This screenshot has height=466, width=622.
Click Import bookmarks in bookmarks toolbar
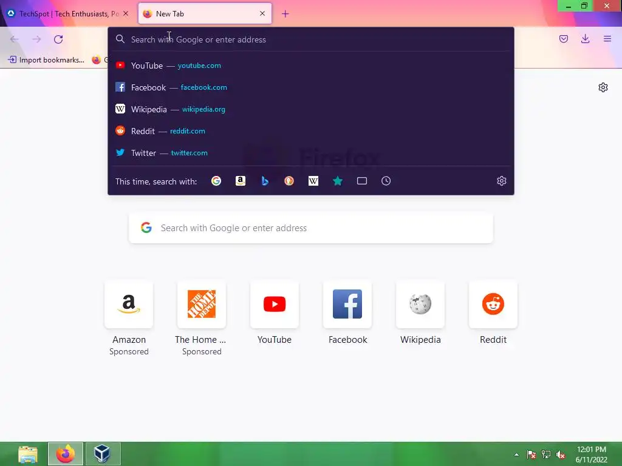pyautogui.click(x=46, y=60)
